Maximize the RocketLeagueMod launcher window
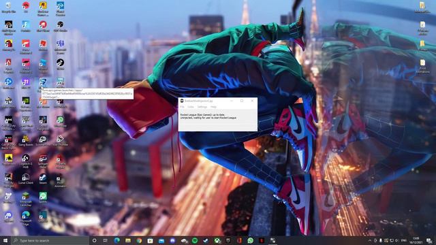 coord(242,101)
